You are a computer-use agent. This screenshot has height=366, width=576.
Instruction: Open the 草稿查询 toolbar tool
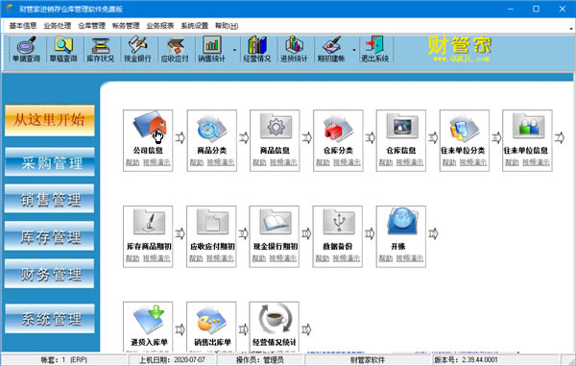63,49
